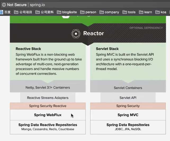Click the Spring WebFlux box
The width and height of the screenshot is (170, 141).
[x=48, y=115]
